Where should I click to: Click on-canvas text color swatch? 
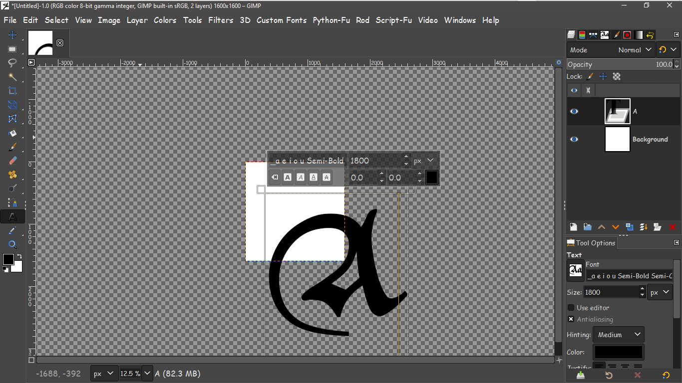pos(432,178)
